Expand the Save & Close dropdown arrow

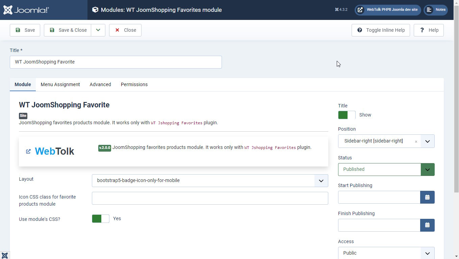(x=98, y=30)
